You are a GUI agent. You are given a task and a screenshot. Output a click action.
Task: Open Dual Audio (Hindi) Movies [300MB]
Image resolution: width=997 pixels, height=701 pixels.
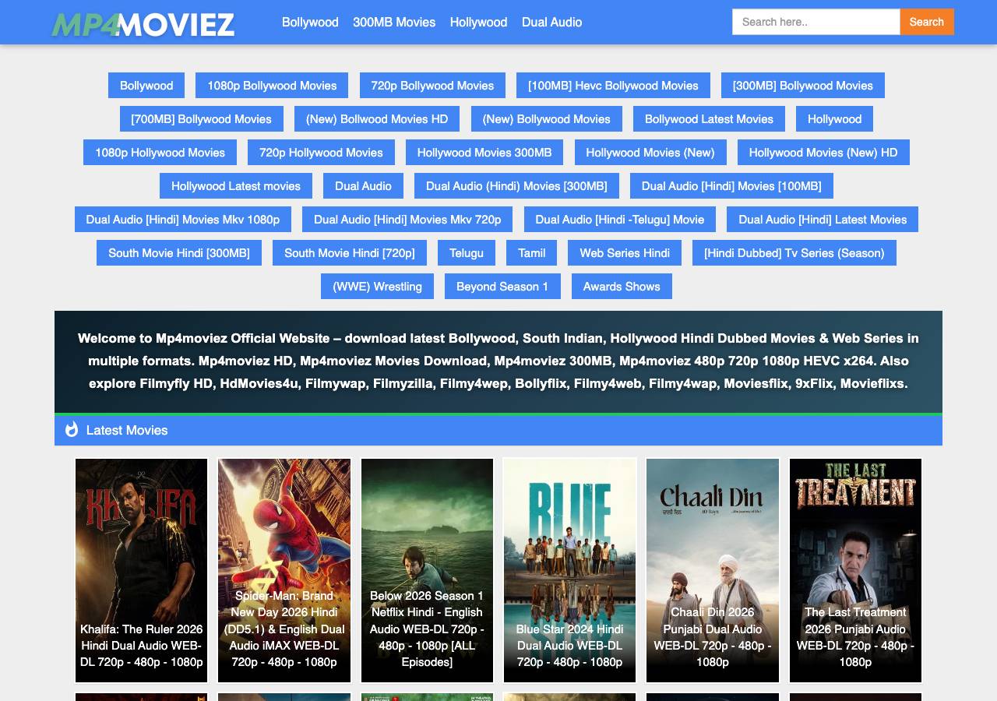516,186
